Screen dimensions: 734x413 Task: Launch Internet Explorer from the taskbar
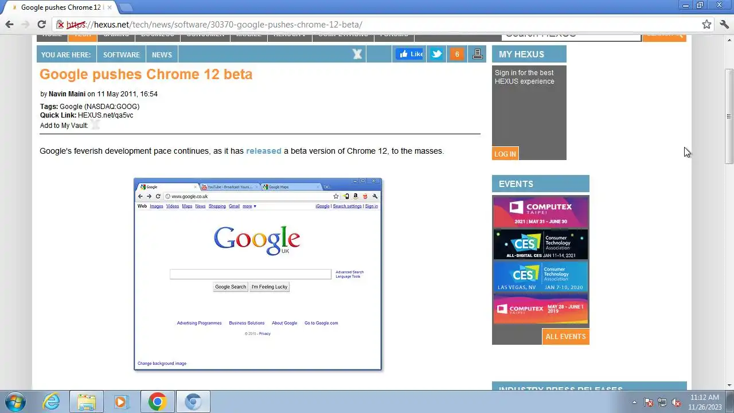[x=52, y=402]
